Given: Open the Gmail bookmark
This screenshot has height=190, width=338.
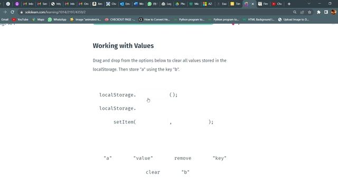Looking at the screenshot, I should click(5, 20).
